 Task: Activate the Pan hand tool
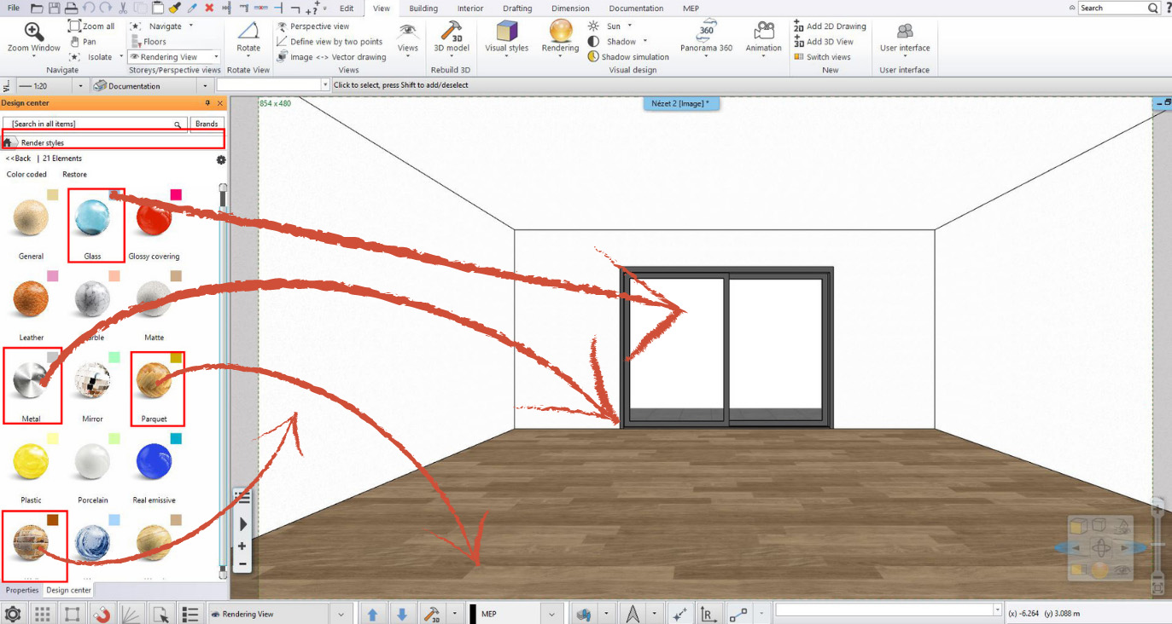(x=75, y=42)
